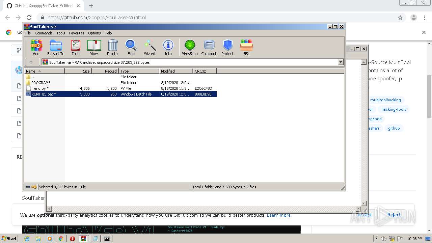Click the SFX toolbar icon

(246, 47)
